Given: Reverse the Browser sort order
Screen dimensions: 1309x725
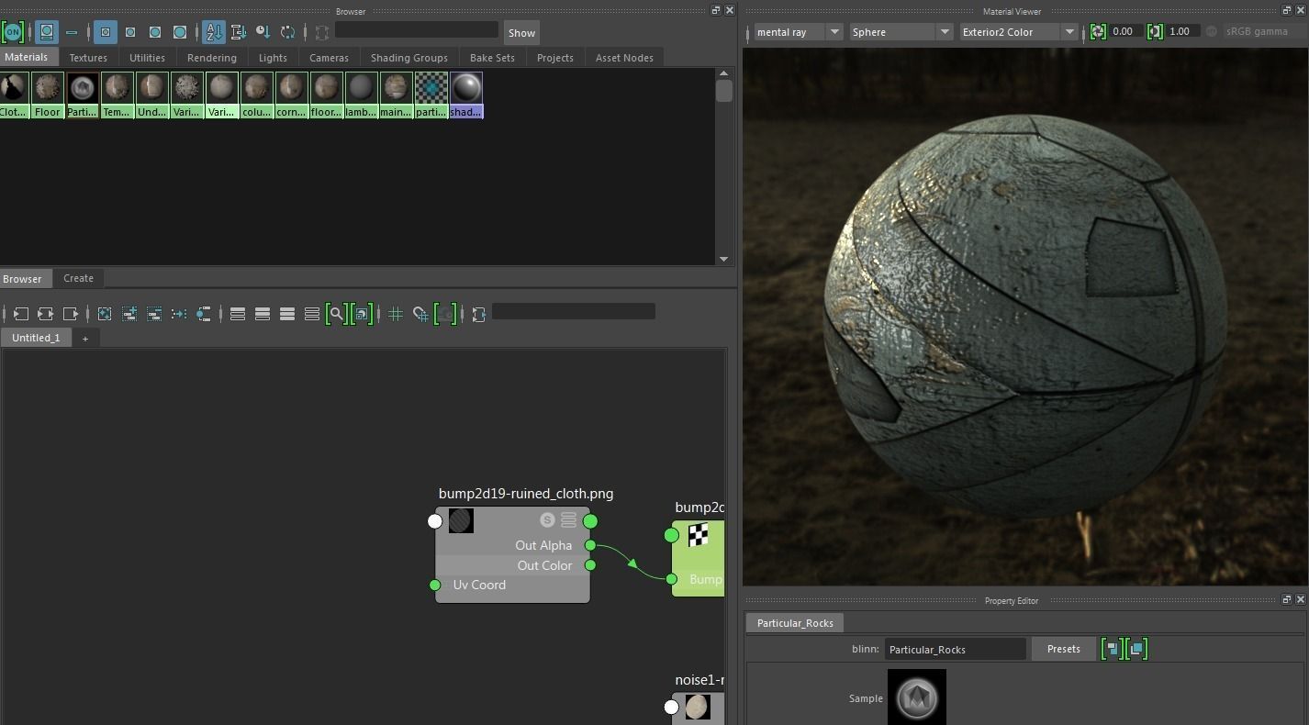Looking at the screenshot, I should (288, 32).
